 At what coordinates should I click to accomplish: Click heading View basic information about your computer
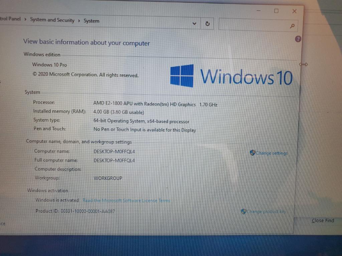pos(87,42)
